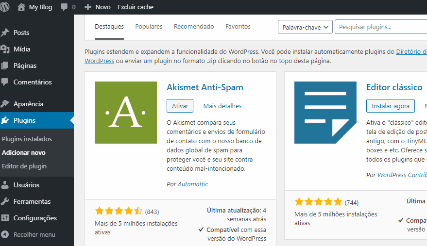The height and width of the screenshot is (246, 427).
Task: Activate Akismet with the Ativar button
Action: pos(180,106)
